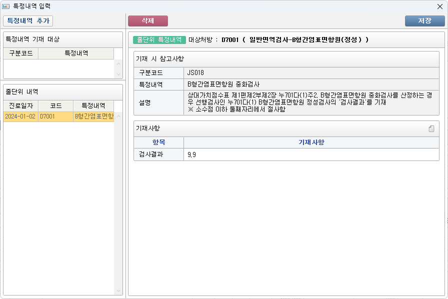Select the 2024-01-02 date cell
The height and width of the screenshot is (299, 448).
click(x=20, y=116)
